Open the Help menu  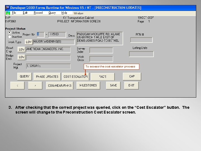pyautogui.click(x=64, y=13)
